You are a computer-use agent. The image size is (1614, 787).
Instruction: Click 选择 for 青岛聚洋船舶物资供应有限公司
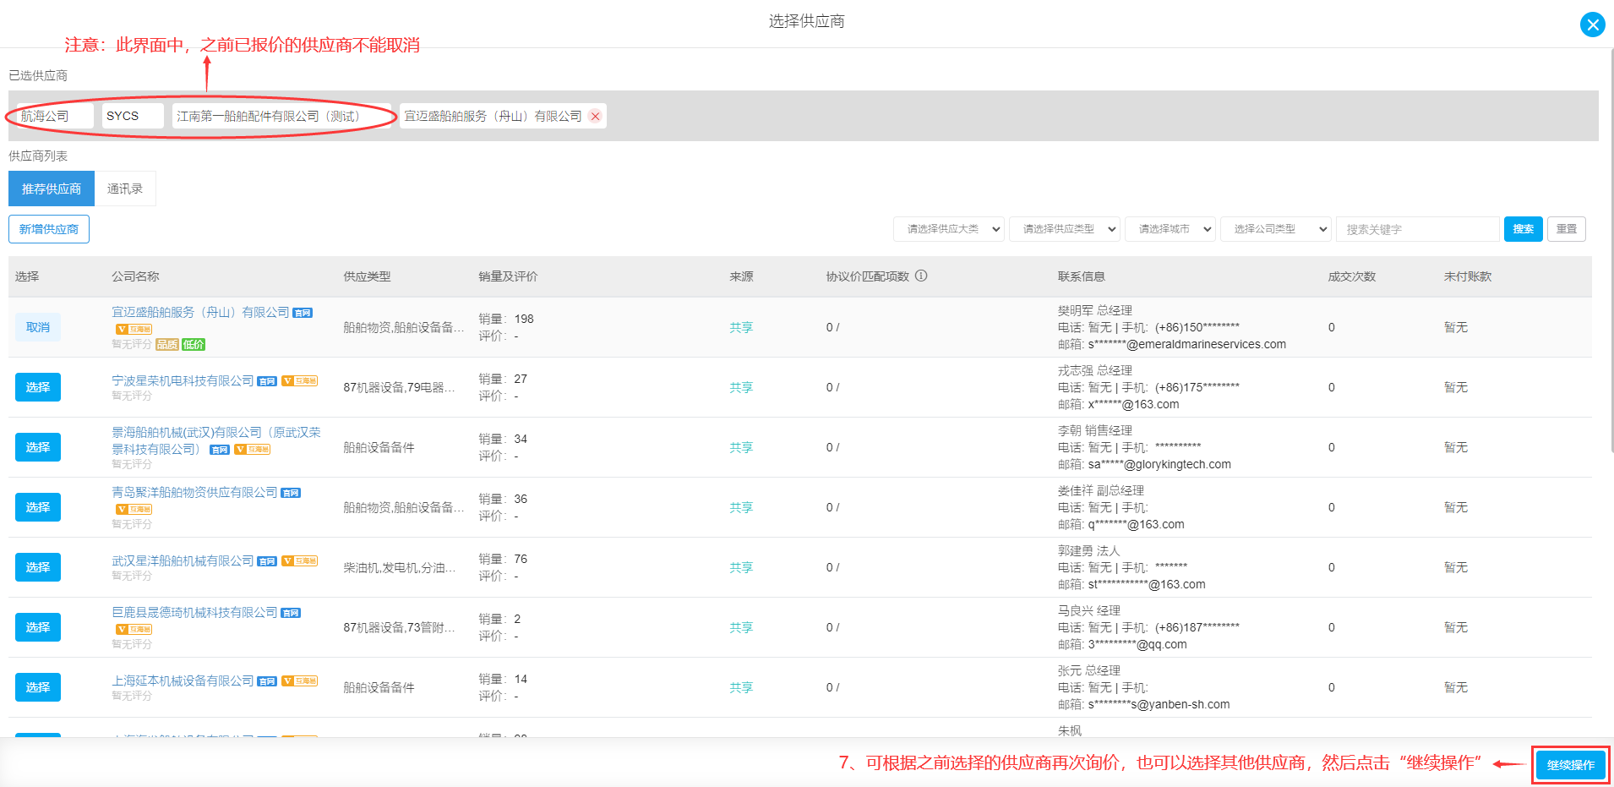[38, 507]
